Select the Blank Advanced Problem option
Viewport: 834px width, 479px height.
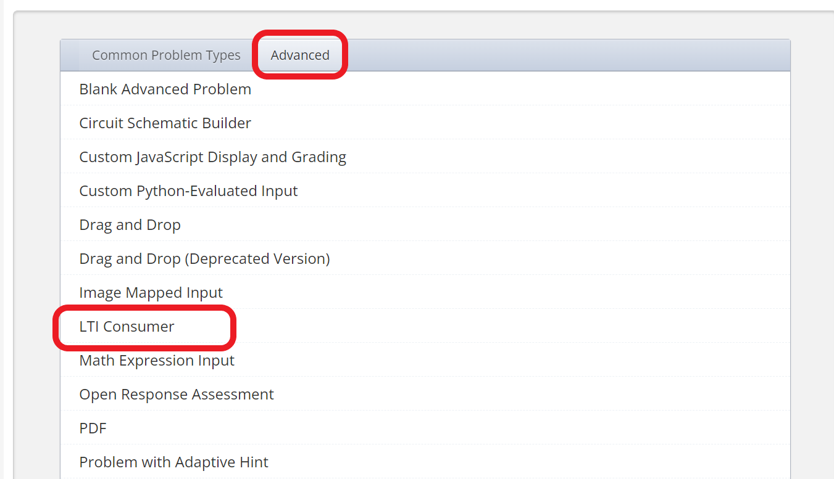(x=165, y=89)
